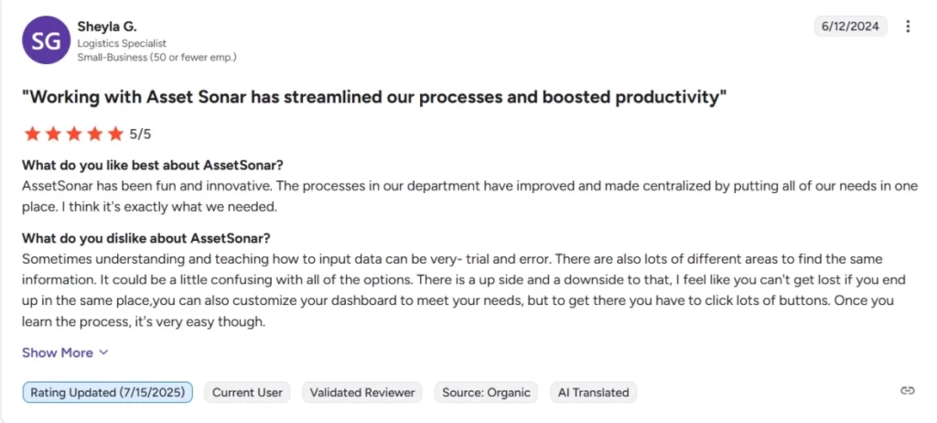Click the Small-Business company size label
937x423 pixels.
click(157, 58)
